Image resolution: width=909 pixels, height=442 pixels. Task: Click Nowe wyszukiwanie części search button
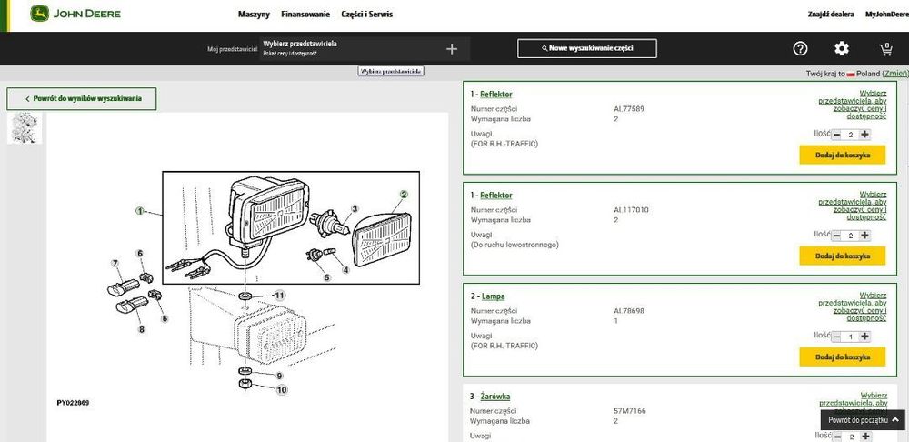[587, 49]
